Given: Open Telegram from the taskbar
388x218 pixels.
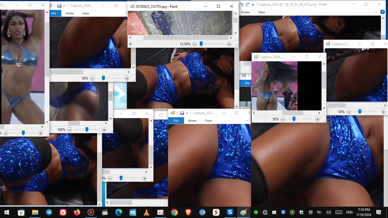Looking at the screenshot, I should (x=49, y=212).
